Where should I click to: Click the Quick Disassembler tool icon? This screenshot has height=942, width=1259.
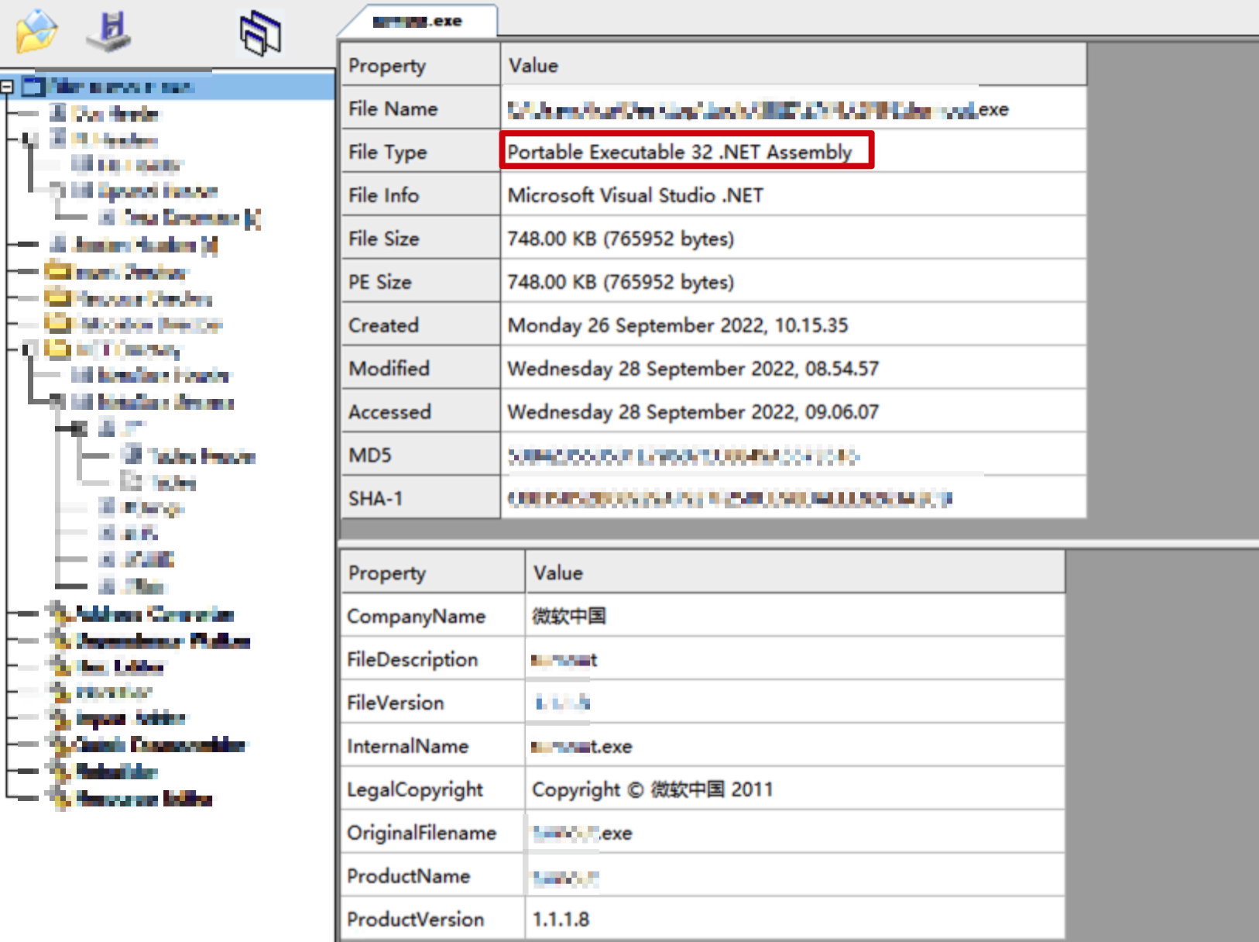(59, 744)
